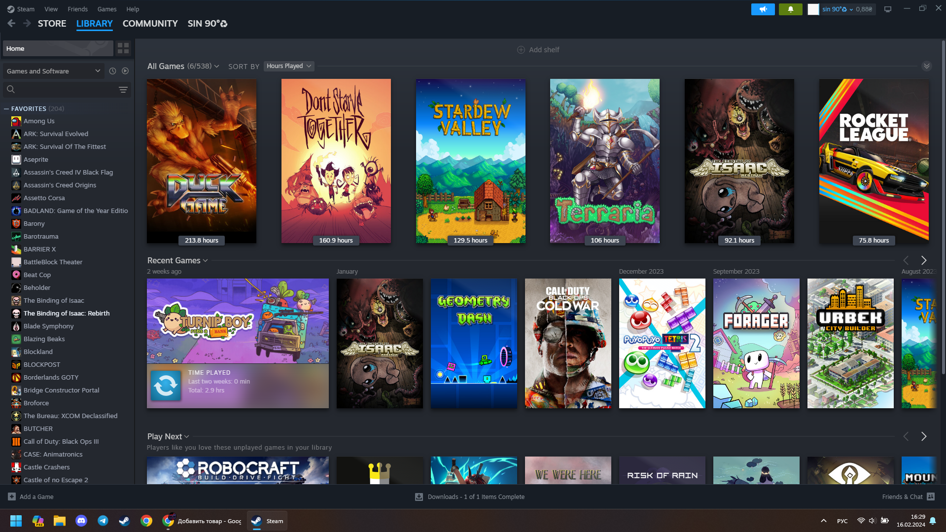Click Turnip Boy update refresh icon
The width and height of the screenshot is (946, 532).
(x=165, y=386)
